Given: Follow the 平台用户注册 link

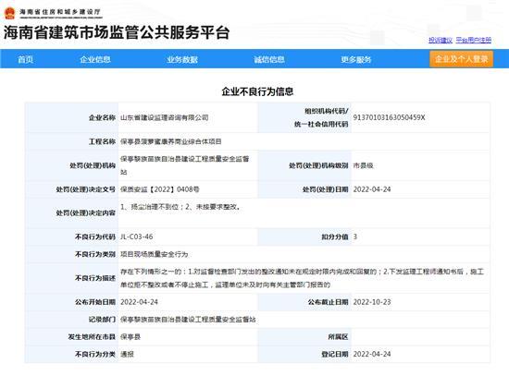Looking at the screenshot, I should (473, 41).
